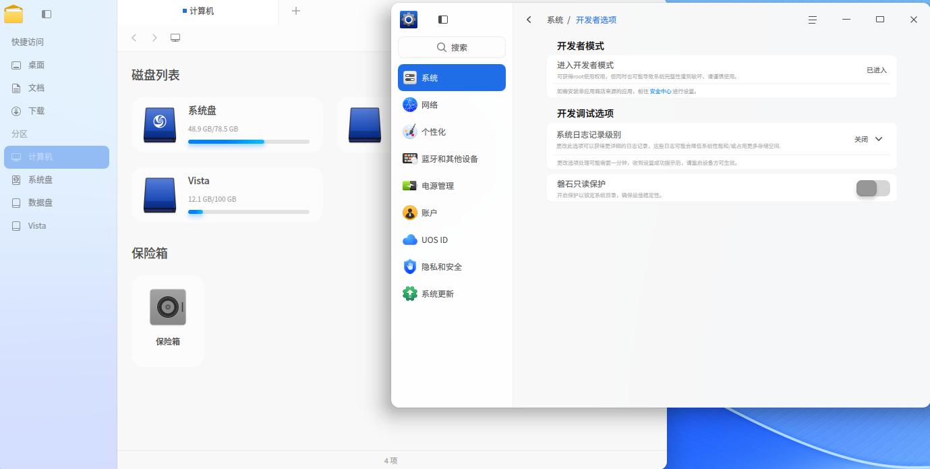Select 系统盘 in partitions sidebar
930x469 pixels.
pos(57,180)
